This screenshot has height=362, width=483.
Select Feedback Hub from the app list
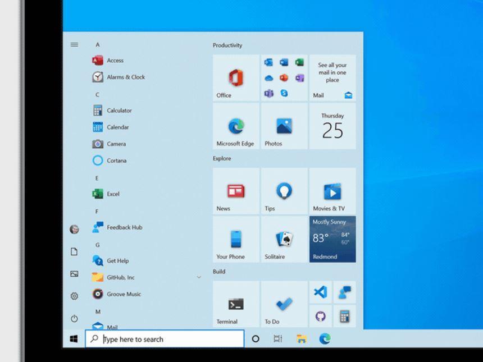(124, 227)
